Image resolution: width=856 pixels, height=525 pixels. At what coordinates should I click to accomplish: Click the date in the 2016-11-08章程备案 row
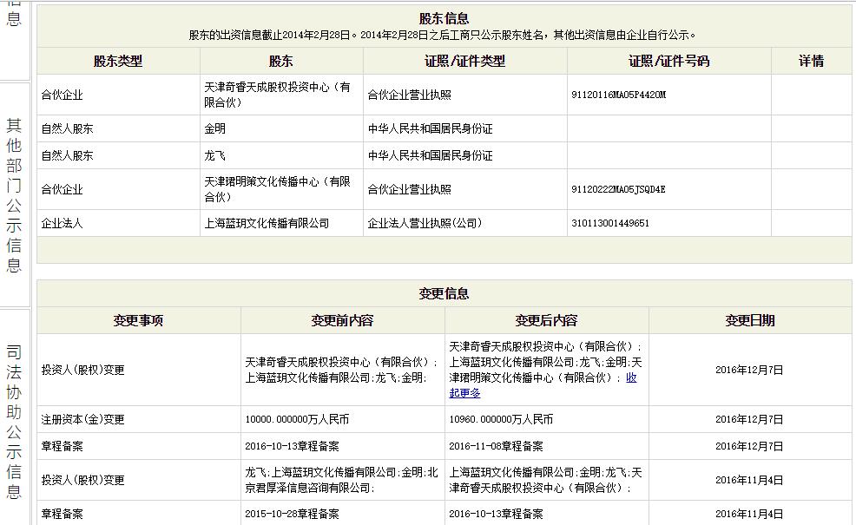(x=749, y=446)
